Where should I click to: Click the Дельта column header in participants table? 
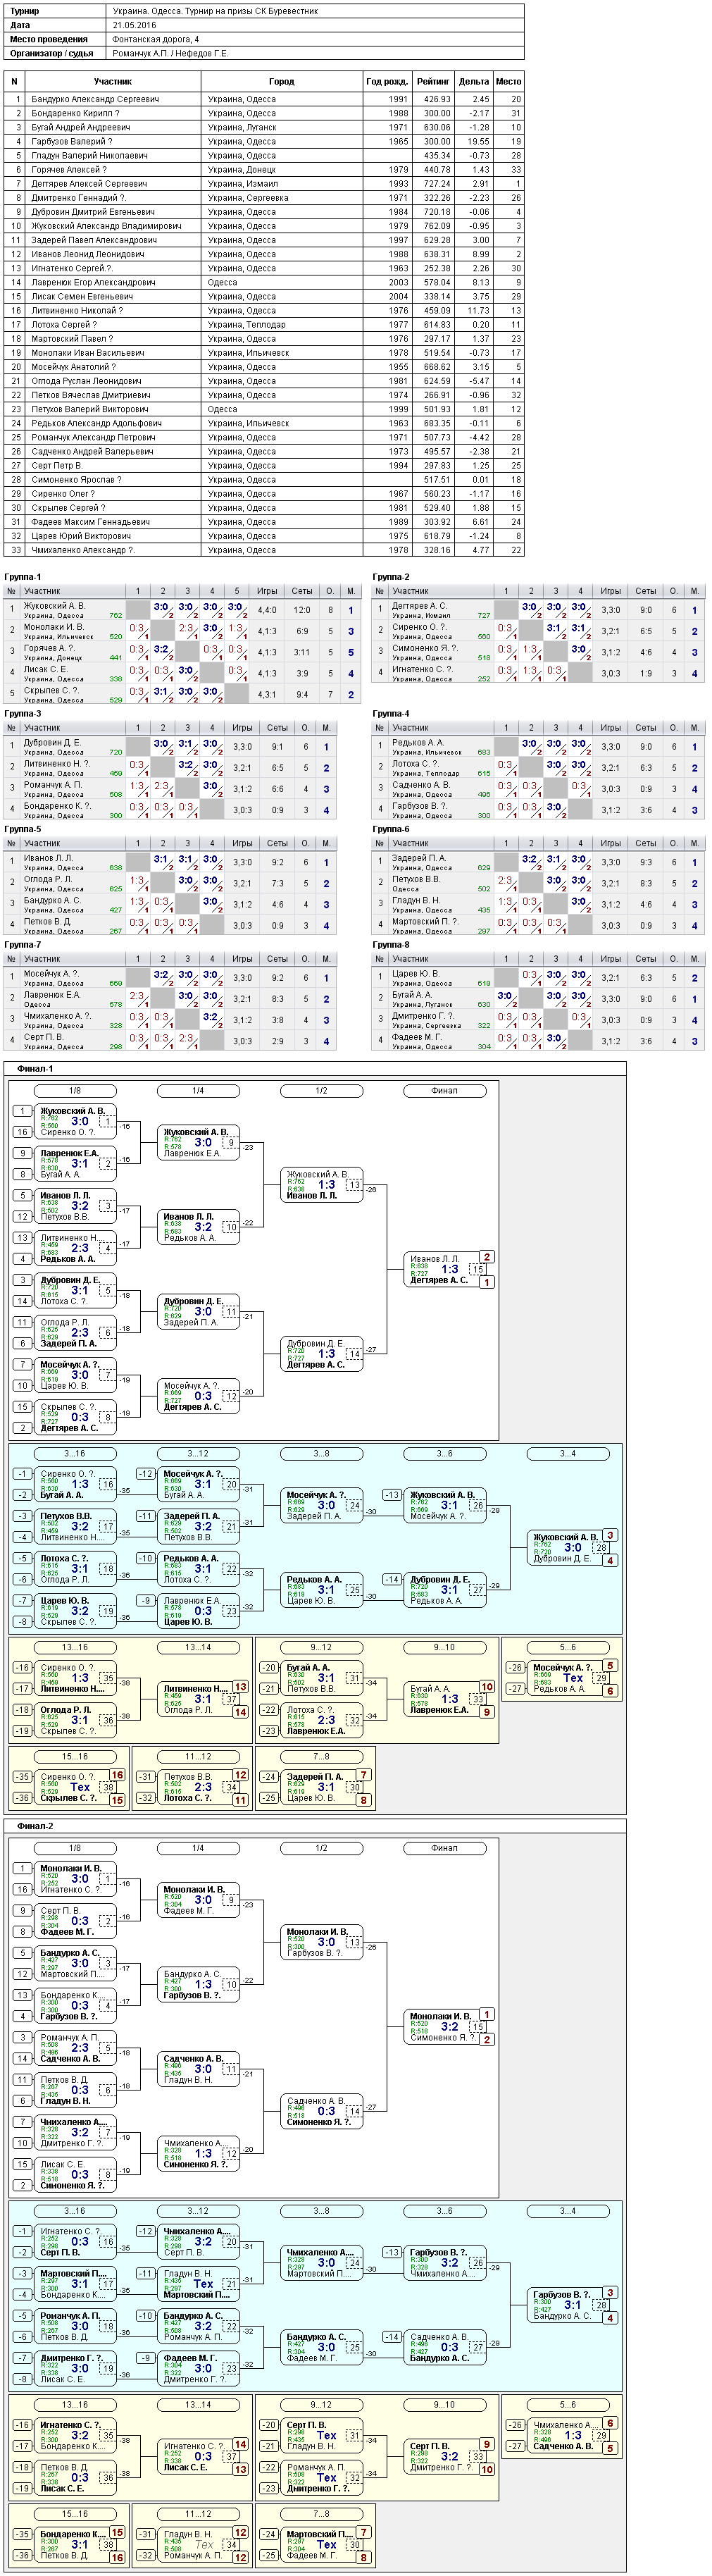474,82
